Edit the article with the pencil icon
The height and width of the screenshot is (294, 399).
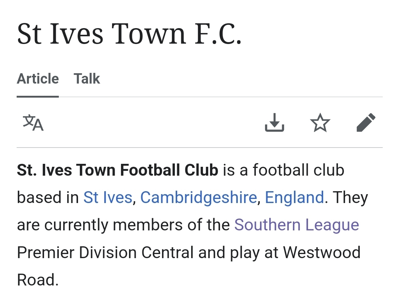366,123
